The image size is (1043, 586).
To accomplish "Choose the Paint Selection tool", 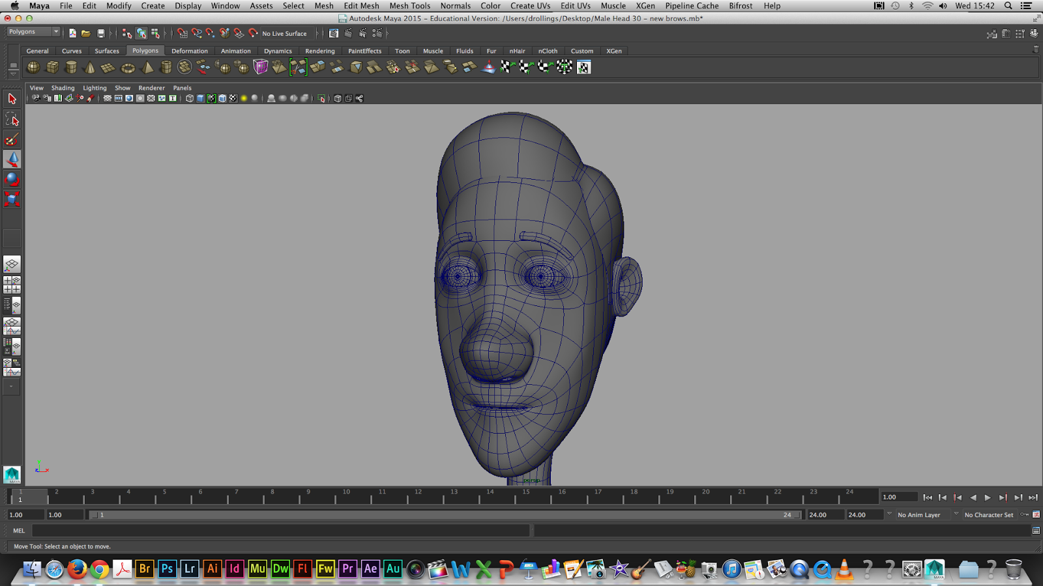I will point(12,139).
